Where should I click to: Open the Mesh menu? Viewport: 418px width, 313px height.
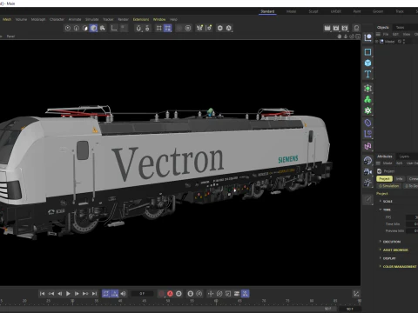[7, 19]
